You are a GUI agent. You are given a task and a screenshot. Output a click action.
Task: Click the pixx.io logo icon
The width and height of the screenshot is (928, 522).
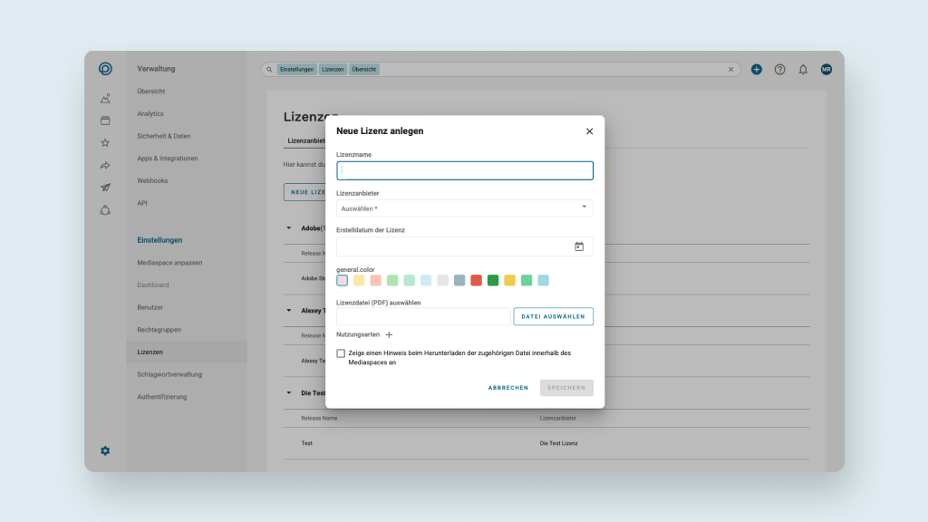(x=105, y=69)
